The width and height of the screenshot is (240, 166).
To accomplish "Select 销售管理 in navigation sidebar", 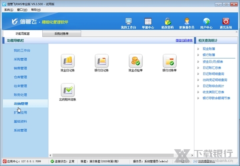I will tap(20, 68).
